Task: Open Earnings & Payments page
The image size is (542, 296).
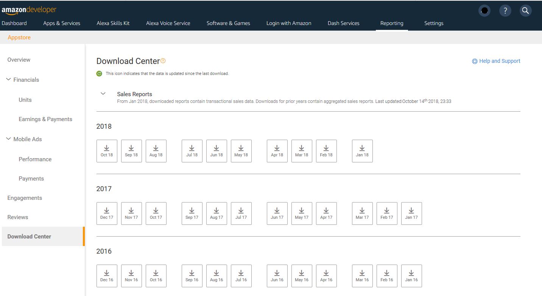Action: click(45, 119)
